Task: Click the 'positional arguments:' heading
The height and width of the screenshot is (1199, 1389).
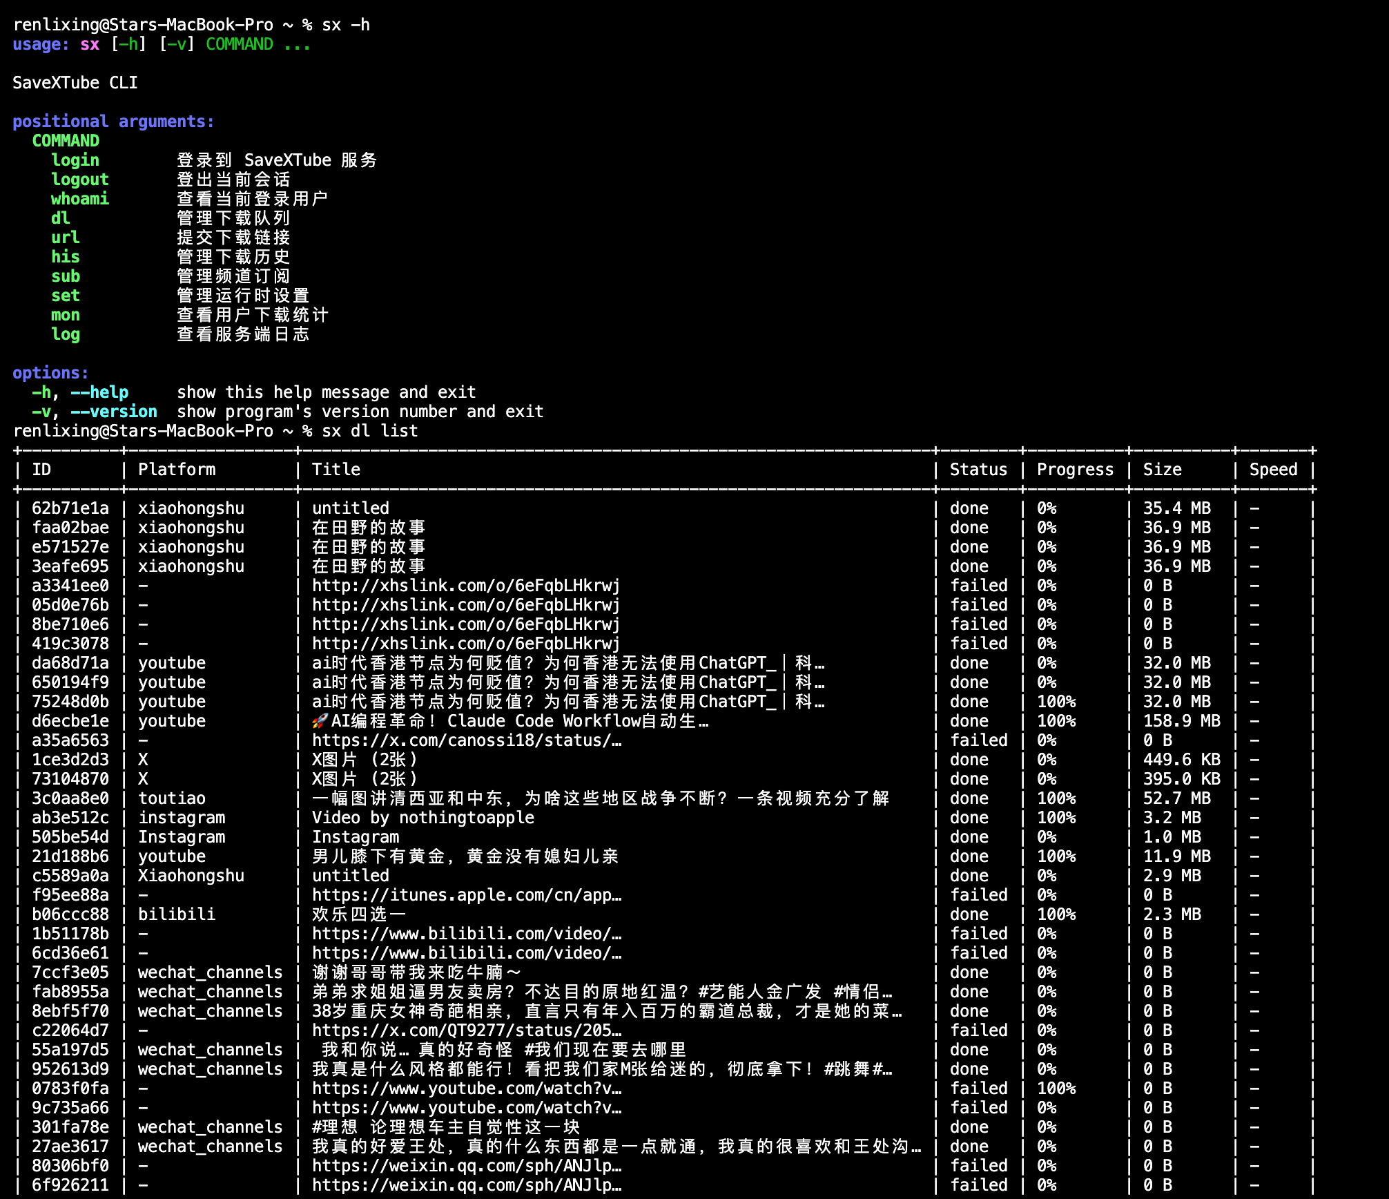Action: click(x=114, y=122)
